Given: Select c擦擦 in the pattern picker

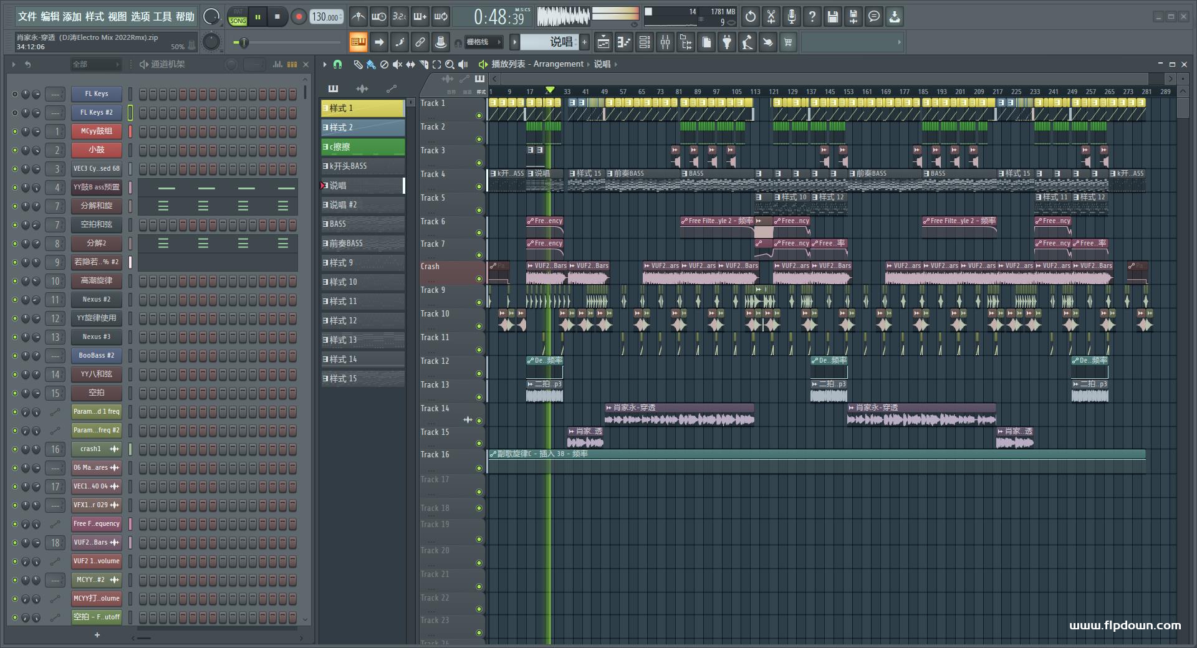Looking at the screenshot, I should [x=363, y=146].
